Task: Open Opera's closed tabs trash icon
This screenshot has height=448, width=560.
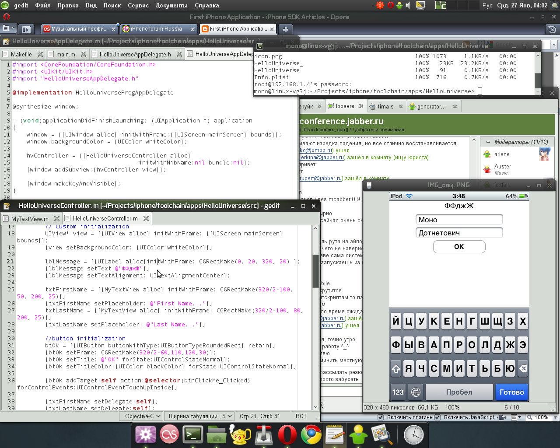Action: (552, 29)
